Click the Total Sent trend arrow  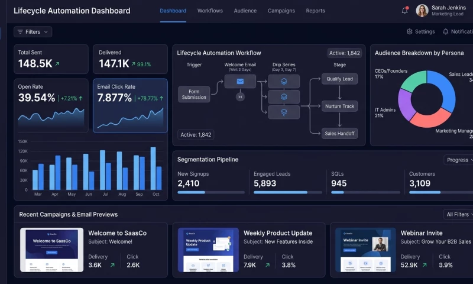pos(57,64)
